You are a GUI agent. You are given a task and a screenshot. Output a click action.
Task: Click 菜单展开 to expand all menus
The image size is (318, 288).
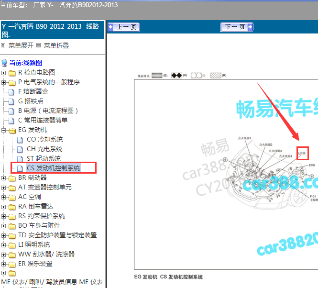pos(21,45)
